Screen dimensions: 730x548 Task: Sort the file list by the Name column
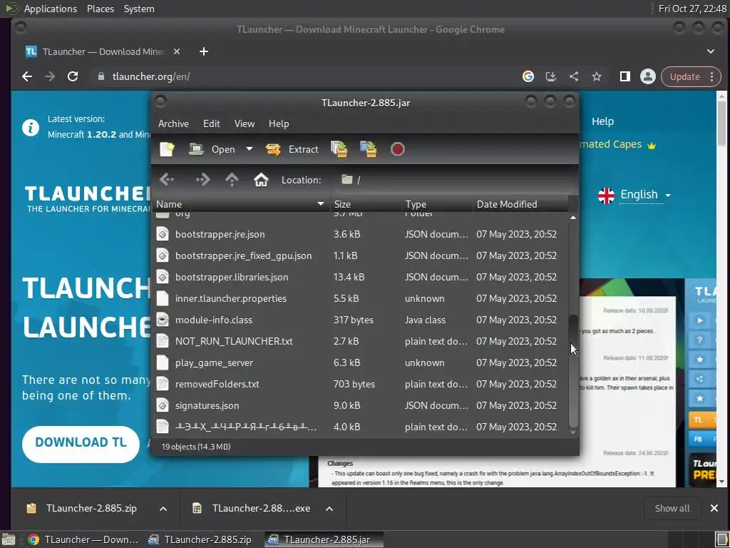coord(241,204)
